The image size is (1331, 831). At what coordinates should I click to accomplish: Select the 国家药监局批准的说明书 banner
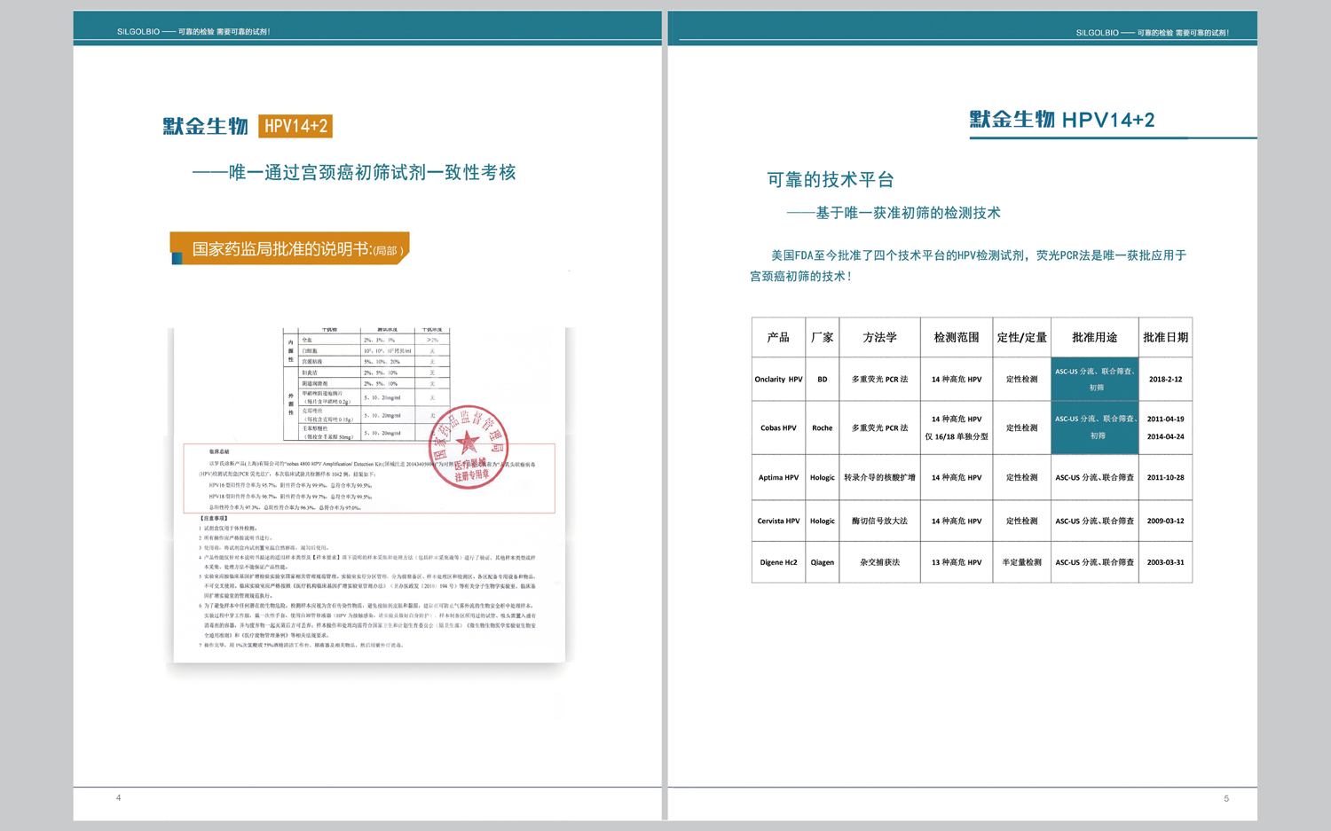coord(290,248)
